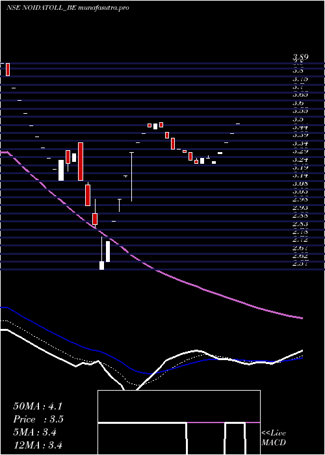325x455 pixels.
Task: Click the 3.14 price axis label
Action: click(x=300, y=175)
